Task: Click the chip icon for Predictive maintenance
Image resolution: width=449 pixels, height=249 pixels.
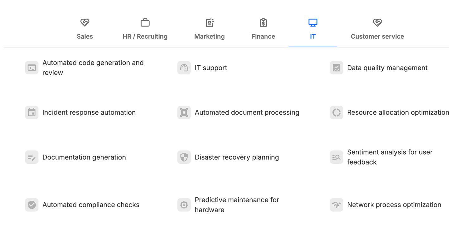Action: point(184,205)
